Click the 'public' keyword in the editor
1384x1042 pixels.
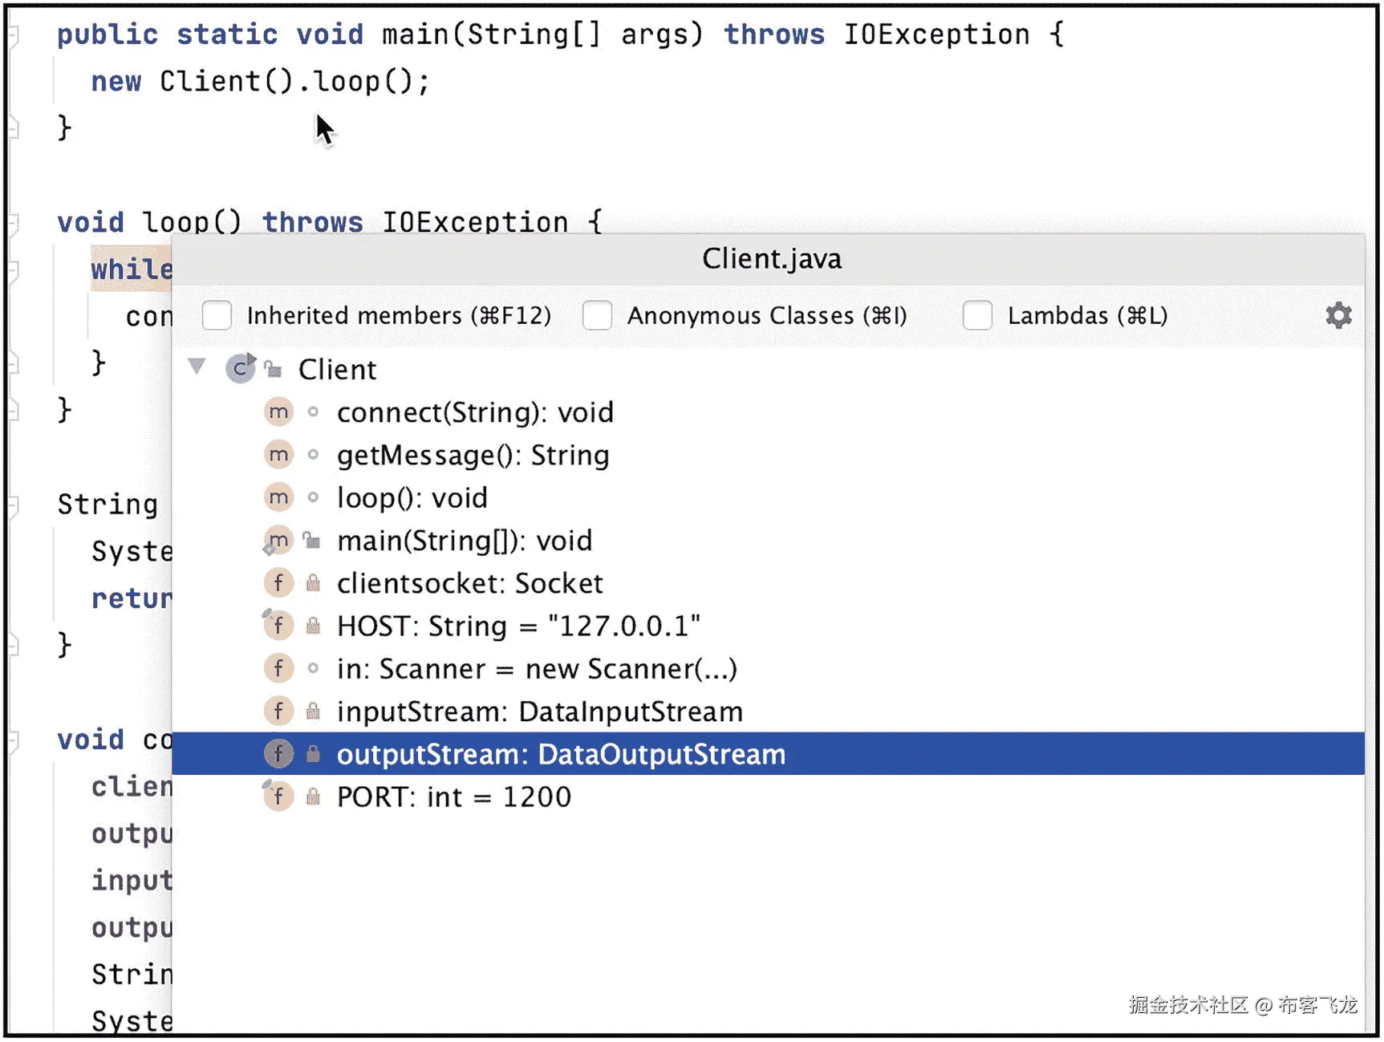[108, 34]
